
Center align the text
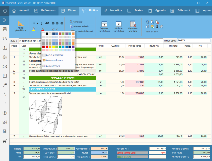[x=57, y=23]
